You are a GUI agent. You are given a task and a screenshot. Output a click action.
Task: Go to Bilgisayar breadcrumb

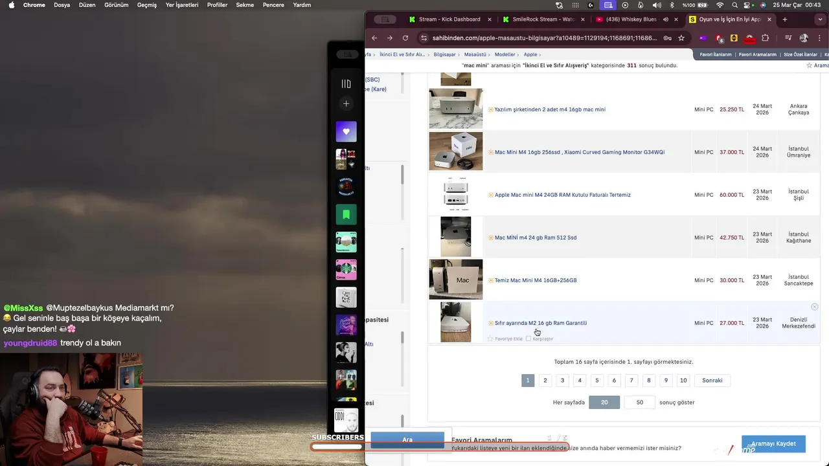tap(445, 54)
